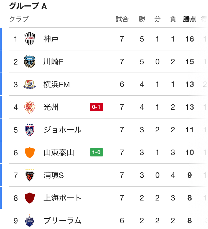Click the 試合 column header
The height and width of the screenshot is (229, 208).
click(x=122, y=19)
